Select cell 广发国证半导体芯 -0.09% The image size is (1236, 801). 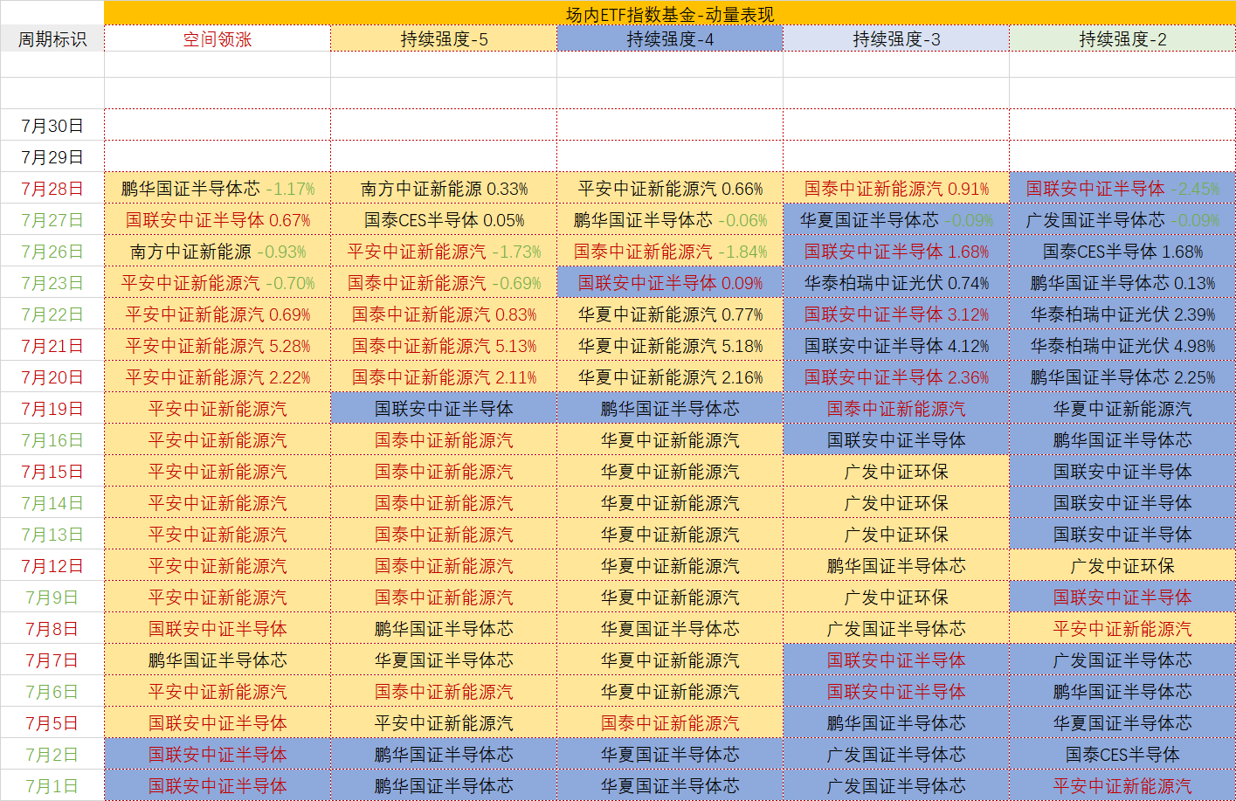pos(1122,220)
